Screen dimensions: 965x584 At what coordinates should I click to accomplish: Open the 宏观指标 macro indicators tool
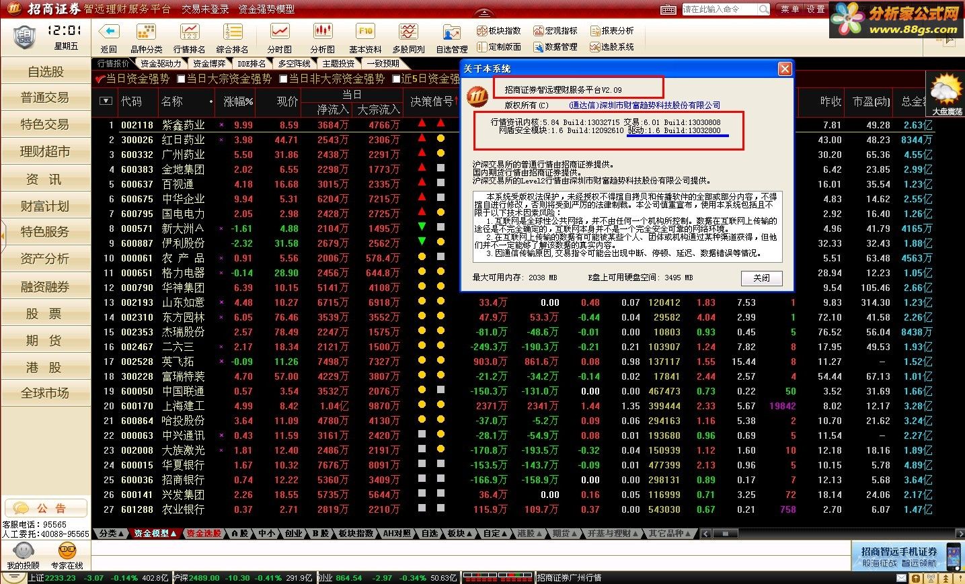[555, 30]
